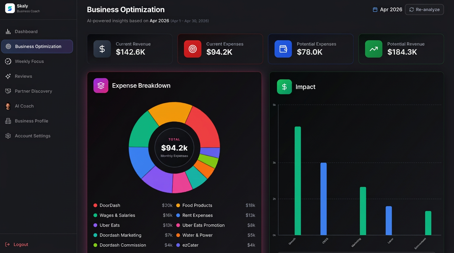
Task: Click the green trend icon on Potential Revenue
Action: pyautogui.click(x=373, y=49)
